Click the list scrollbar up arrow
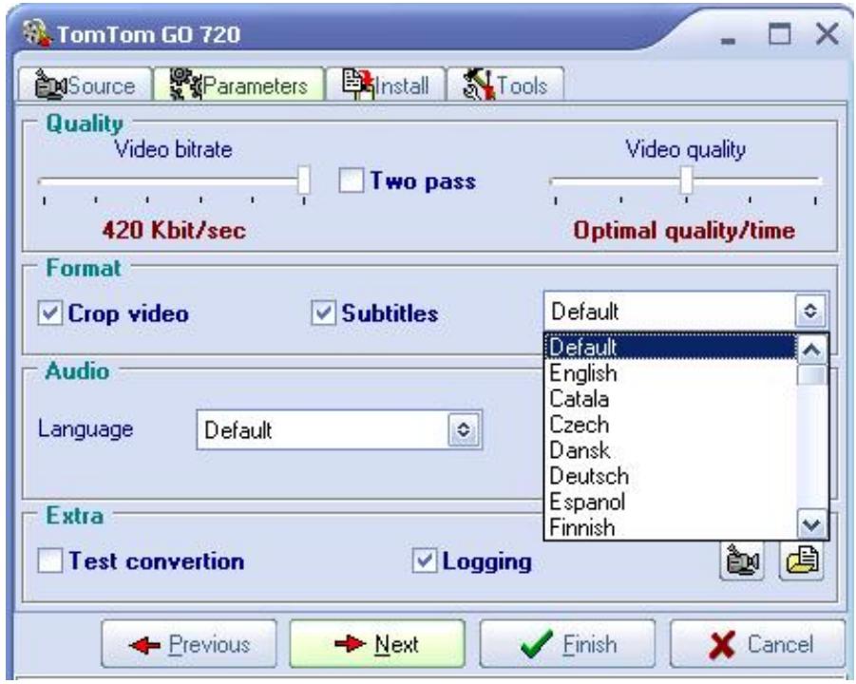This screenshot has height=684, width=856. click(x=811, y=350)
